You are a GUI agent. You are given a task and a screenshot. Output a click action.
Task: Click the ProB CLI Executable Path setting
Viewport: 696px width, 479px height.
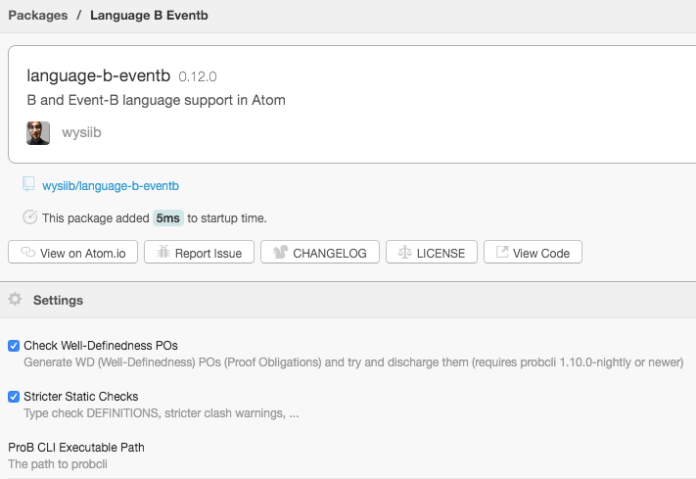pyautogui.click(x=76, y=448)
